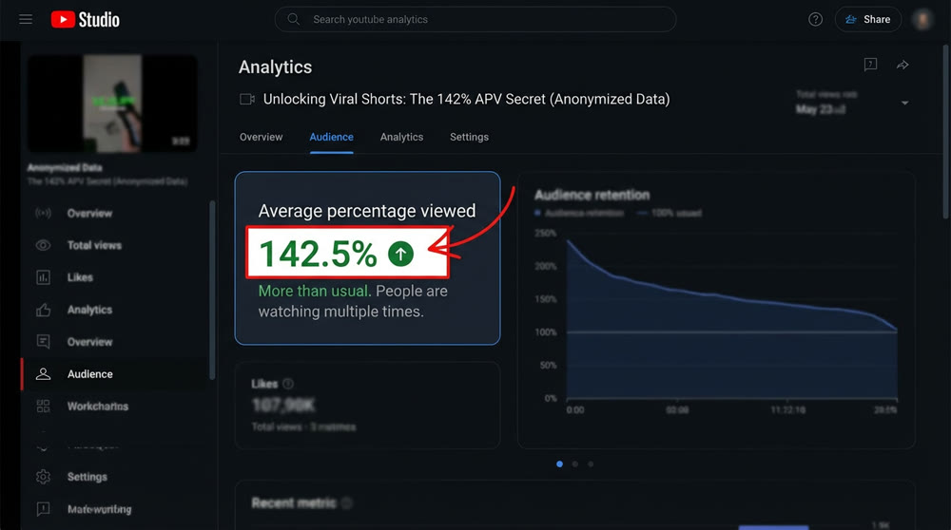Click the video camera icon beside title
Viewport: 951px width, 530px height.
point(247,100)
